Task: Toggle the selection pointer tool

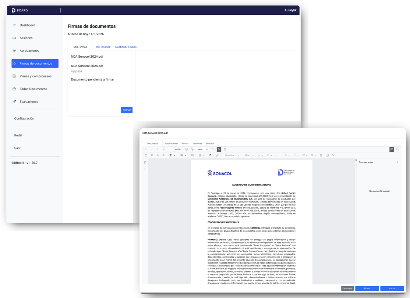Action: pos(219,149)
